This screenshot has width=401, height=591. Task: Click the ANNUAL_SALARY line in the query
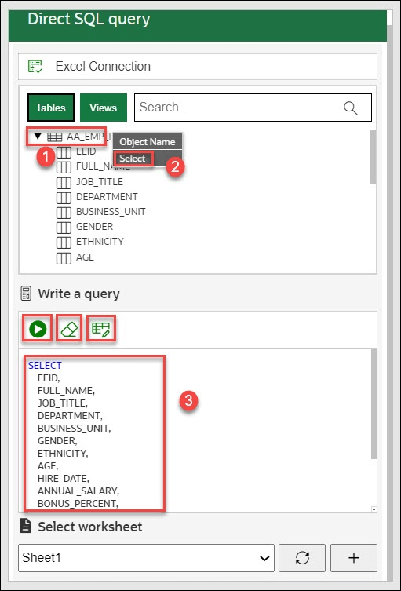(78, 491)
